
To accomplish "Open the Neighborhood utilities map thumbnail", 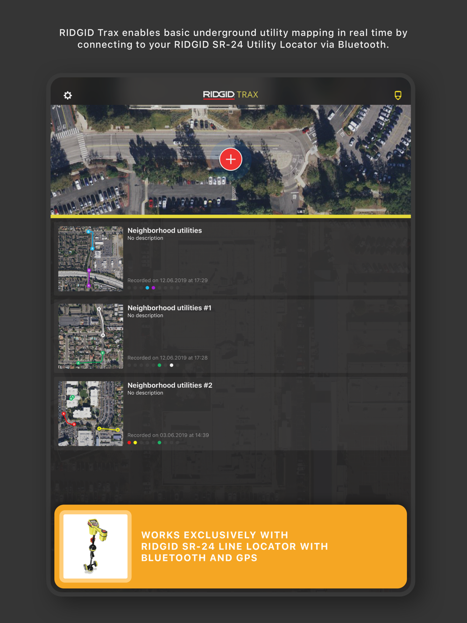I will [91, 259].
